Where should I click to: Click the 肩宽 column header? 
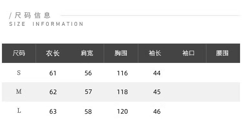pos(87,53)
